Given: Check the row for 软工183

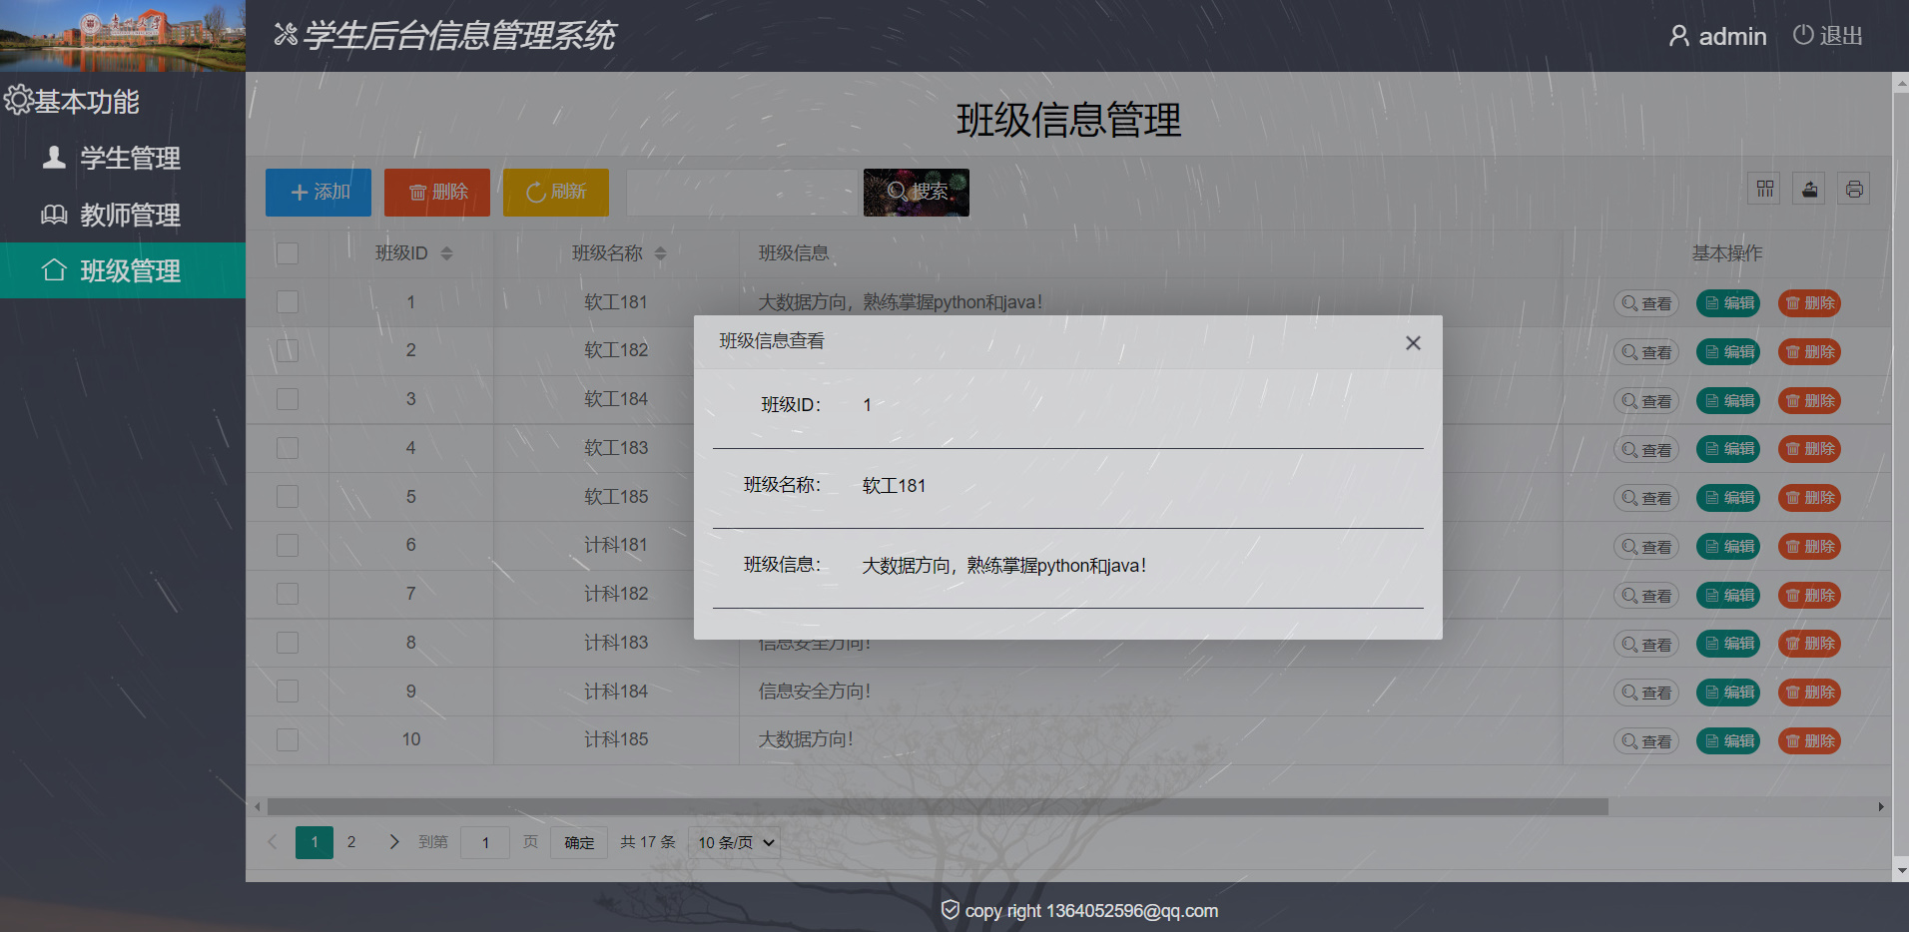Looking at the screenshot, I should coord(288,448).
